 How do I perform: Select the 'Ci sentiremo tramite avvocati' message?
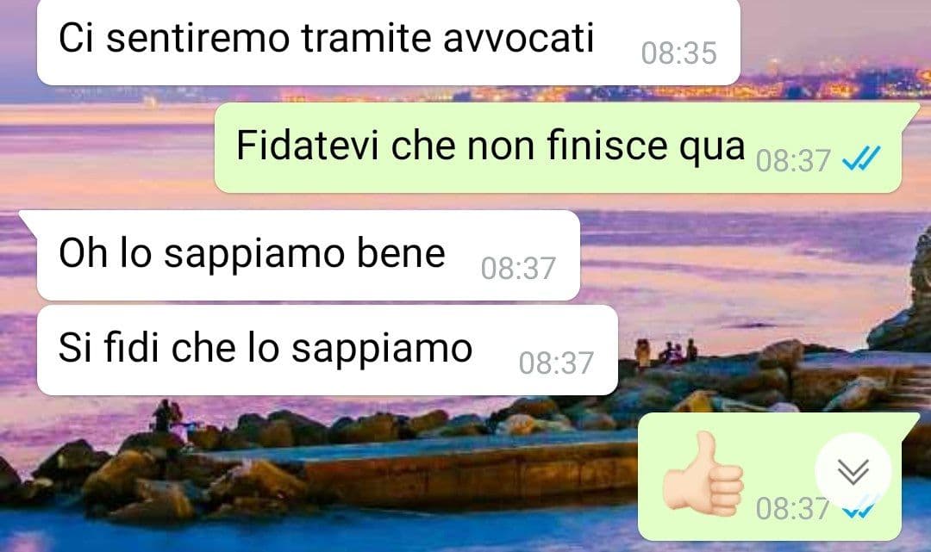click(x=388, y=42)
